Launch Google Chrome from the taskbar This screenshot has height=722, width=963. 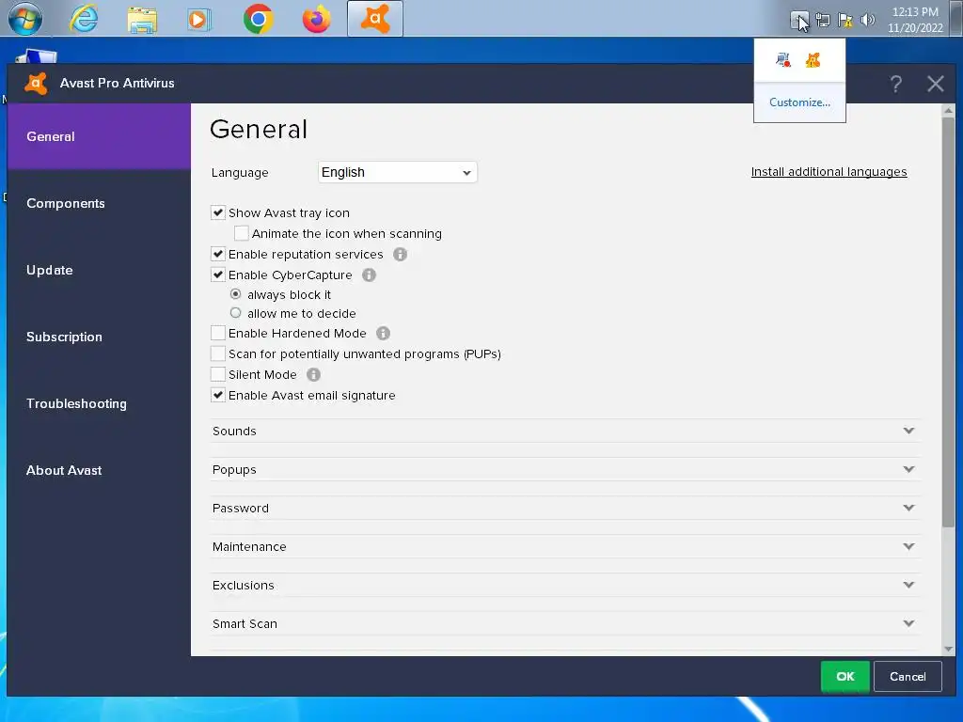point(258,20)
